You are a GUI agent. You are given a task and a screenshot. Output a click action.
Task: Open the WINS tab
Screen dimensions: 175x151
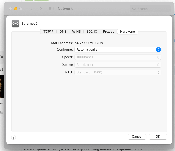coord(77,32)
